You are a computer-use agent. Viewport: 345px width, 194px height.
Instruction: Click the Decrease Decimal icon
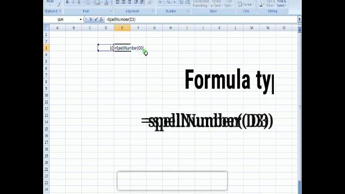click(x=187, y=2)
